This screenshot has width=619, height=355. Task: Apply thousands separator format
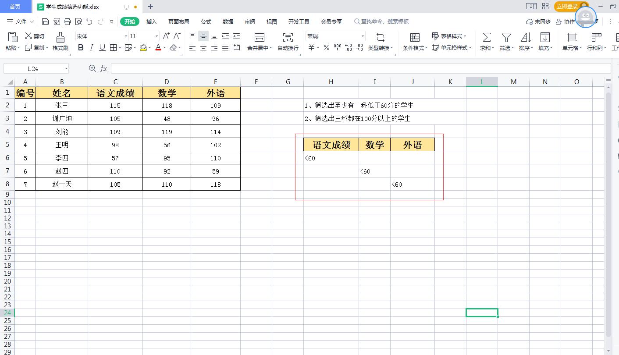(x=338, y=48)
